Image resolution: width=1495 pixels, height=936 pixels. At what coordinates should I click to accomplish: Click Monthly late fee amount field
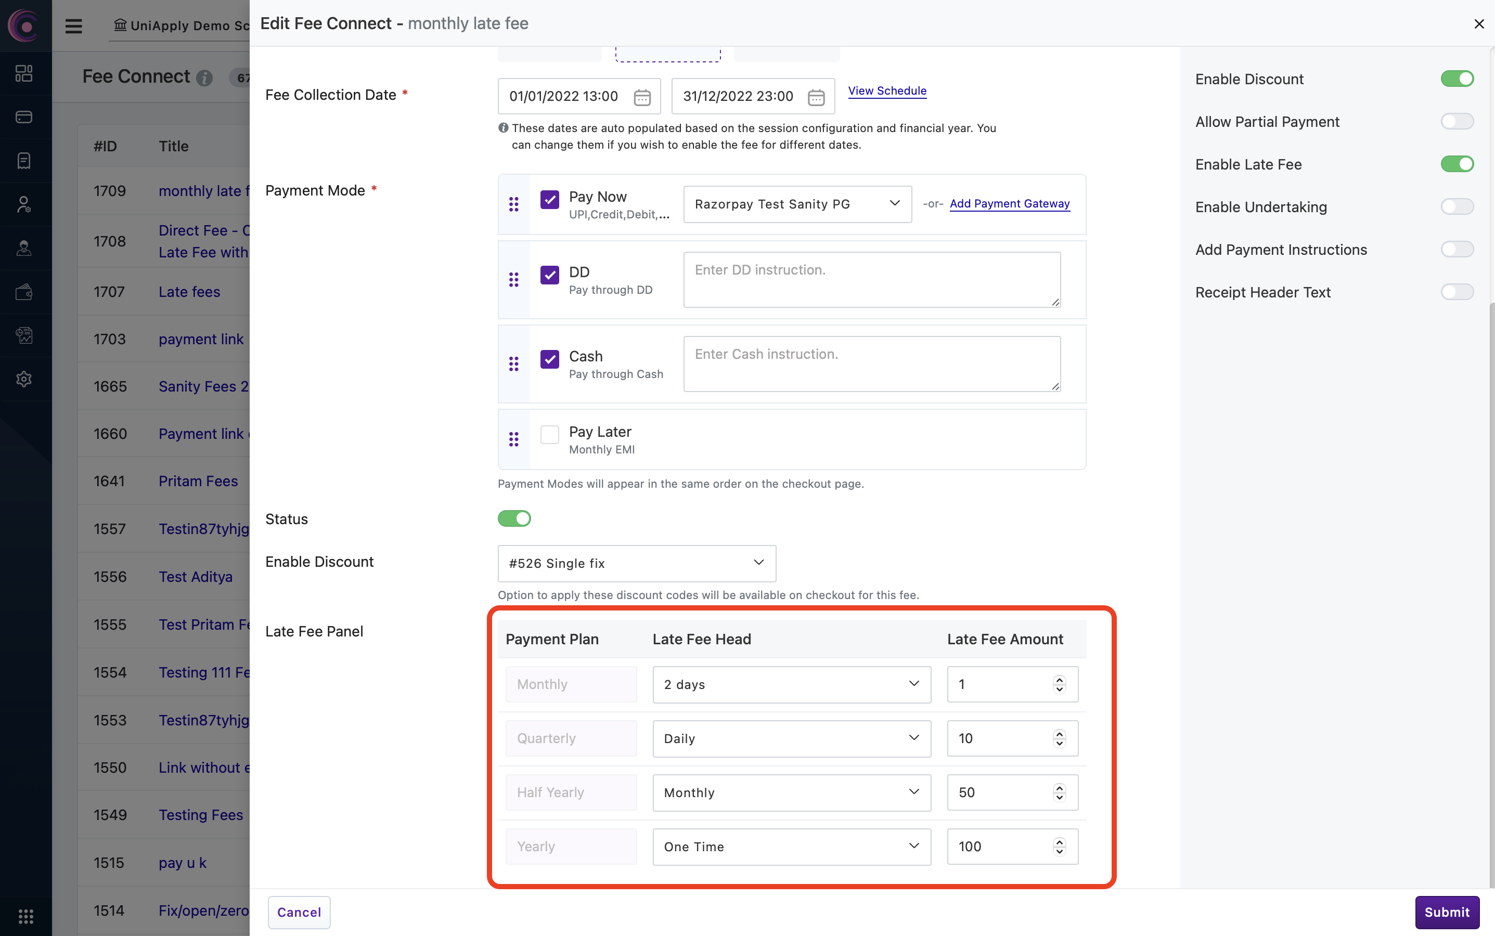pos(1013,685)
